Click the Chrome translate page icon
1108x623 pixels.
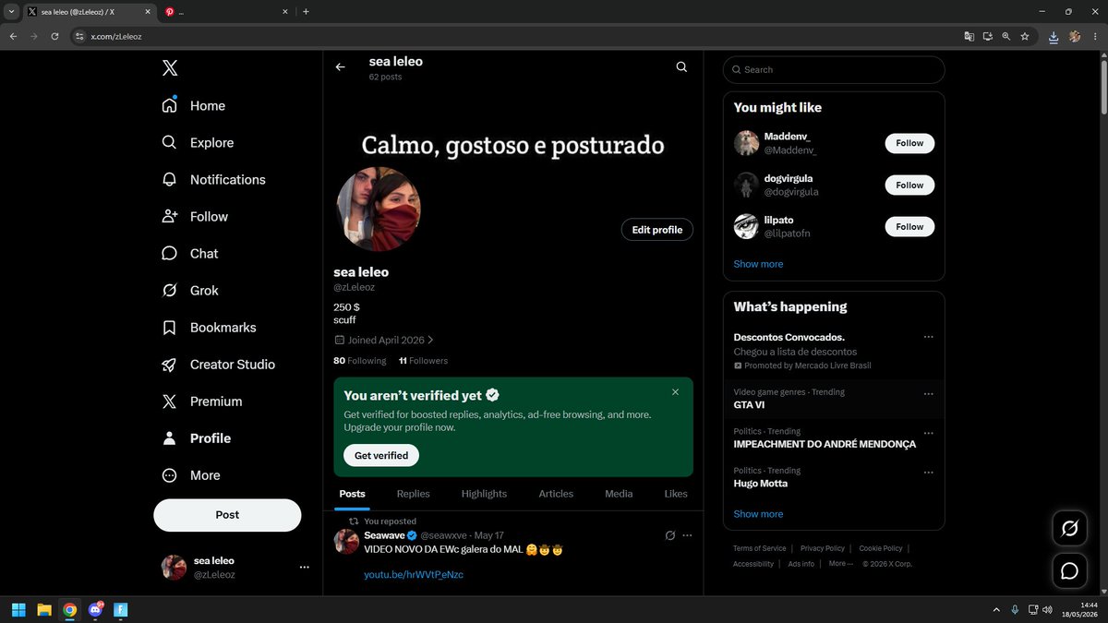(x=969, y=36)
